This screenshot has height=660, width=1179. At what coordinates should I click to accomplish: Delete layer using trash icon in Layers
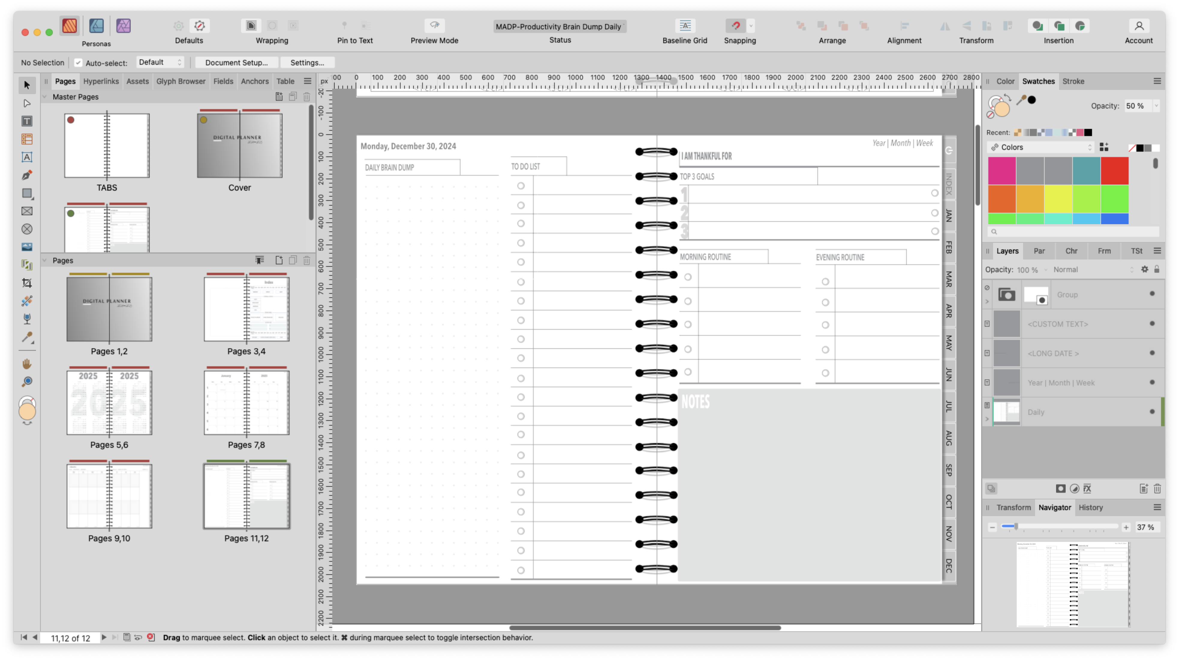point(1157,489)
